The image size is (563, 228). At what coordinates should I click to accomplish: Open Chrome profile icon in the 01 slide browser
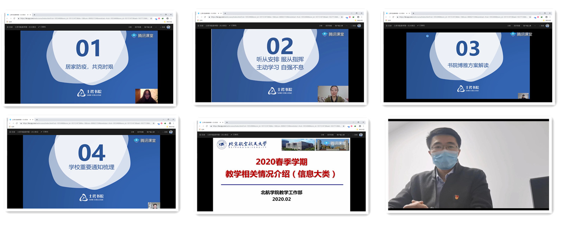point(167,18)
